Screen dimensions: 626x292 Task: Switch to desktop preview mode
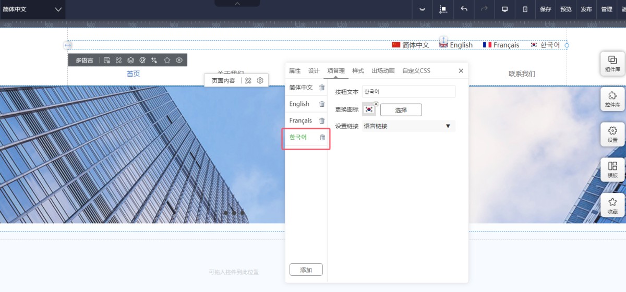click(x=504, y=9)
